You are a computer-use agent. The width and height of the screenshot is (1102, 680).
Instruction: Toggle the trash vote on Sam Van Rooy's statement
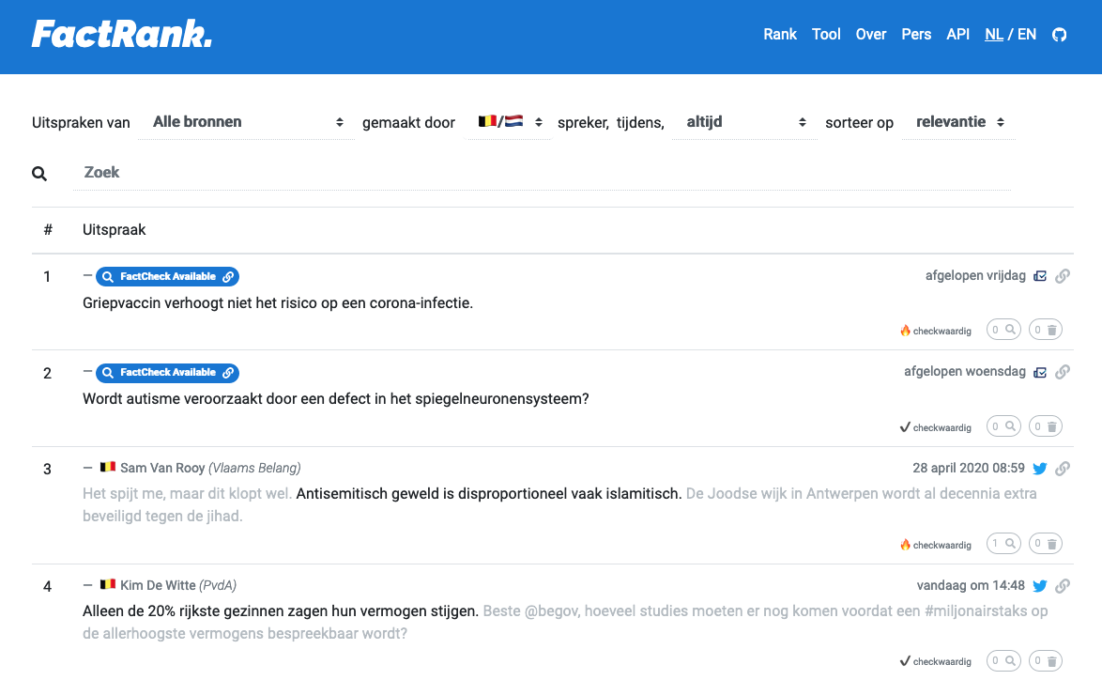pyautogui.click(x=1046, y=544)
